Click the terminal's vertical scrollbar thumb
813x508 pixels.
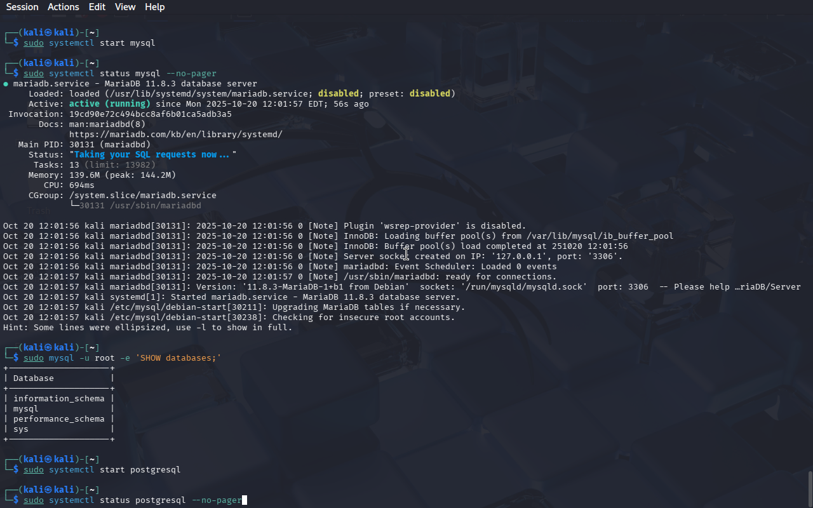click(x=810, y=488)
